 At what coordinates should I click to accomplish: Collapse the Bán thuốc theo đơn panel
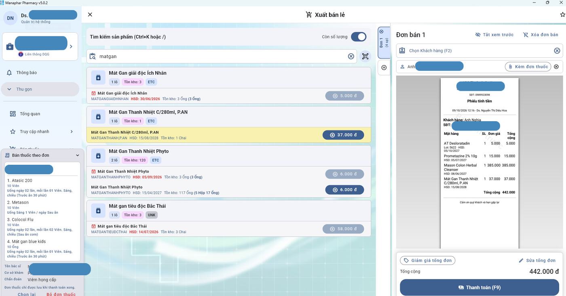(78, 155)
